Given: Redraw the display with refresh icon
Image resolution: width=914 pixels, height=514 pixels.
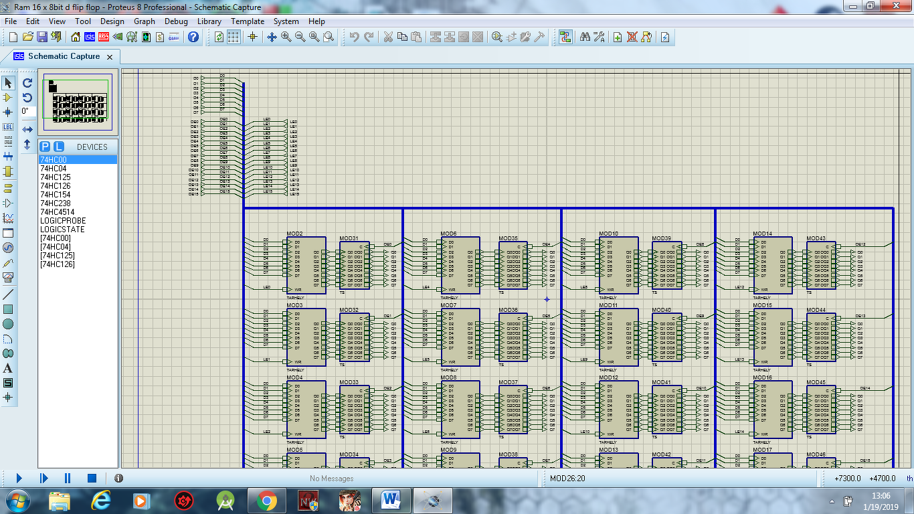Looking at the screenshot, I should (x=219, y=37).
